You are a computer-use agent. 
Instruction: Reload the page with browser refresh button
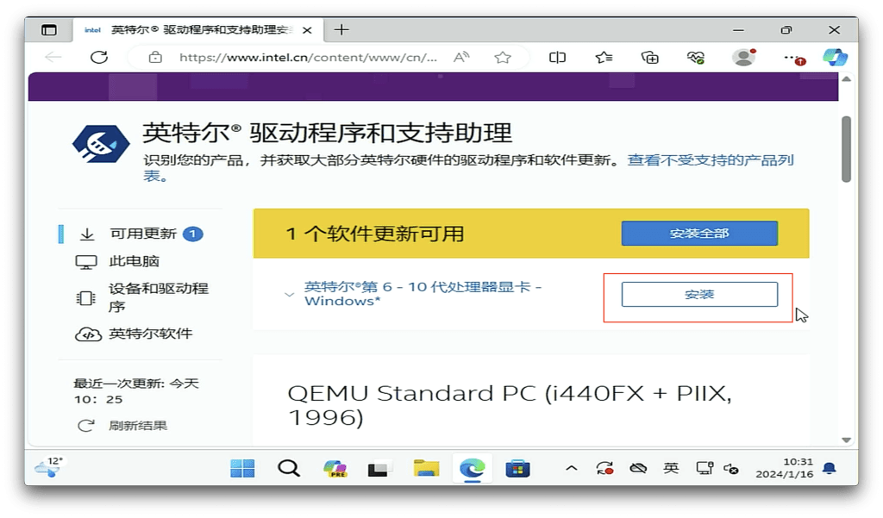99,58
